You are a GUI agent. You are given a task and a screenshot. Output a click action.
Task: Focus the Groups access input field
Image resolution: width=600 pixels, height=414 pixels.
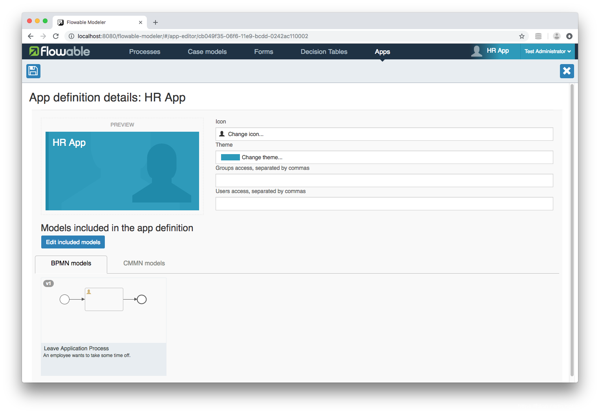pos(384,180)
